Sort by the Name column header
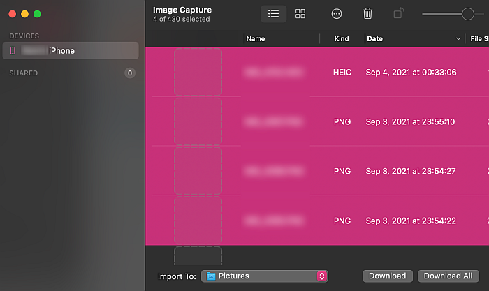489x291 pixels. [256, 39]
